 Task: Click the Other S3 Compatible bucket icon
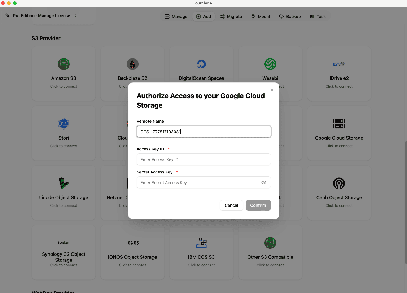(270, 243)
